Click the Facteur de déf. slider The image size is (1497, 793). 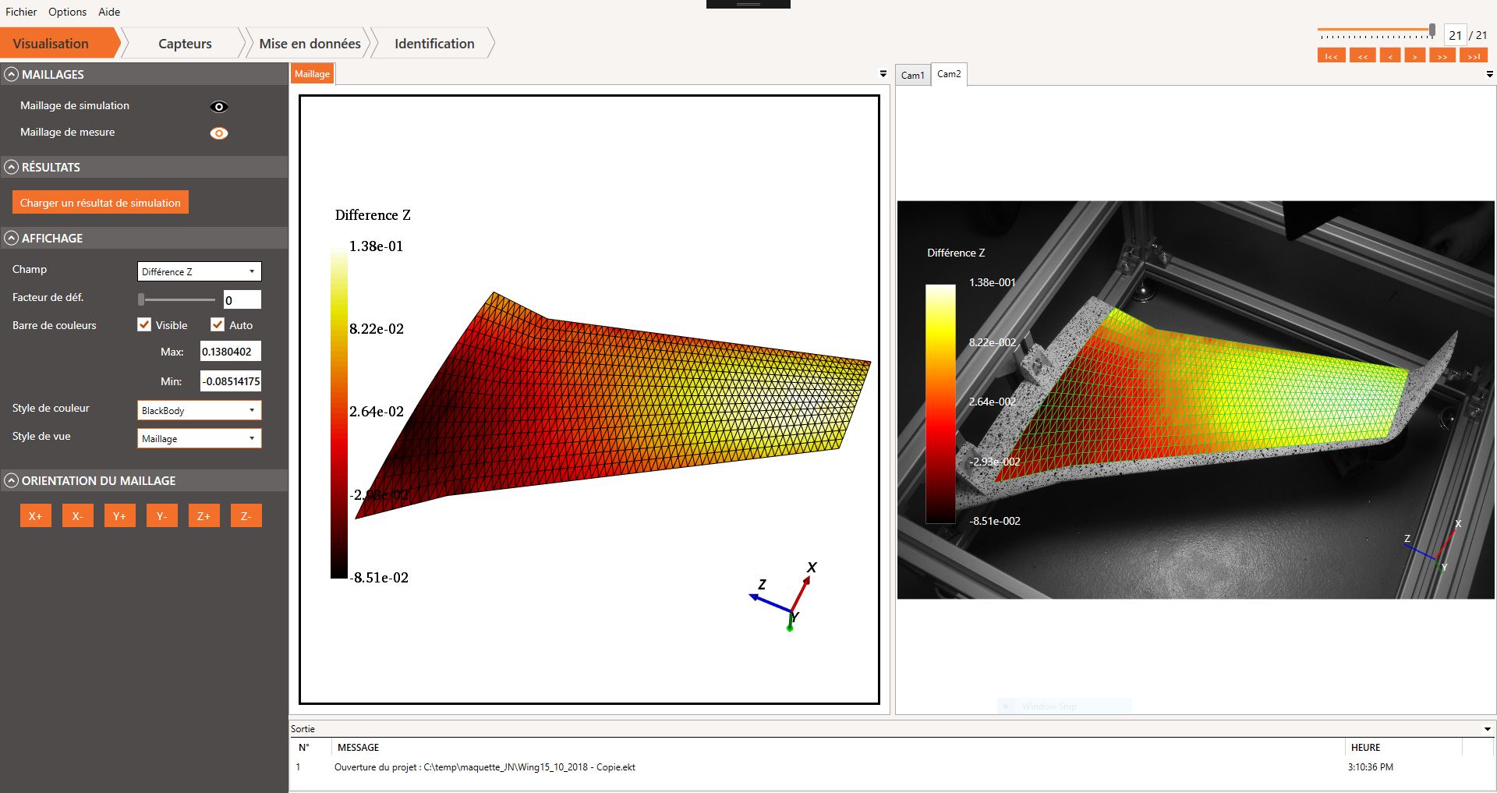click(x=177, y=299)
